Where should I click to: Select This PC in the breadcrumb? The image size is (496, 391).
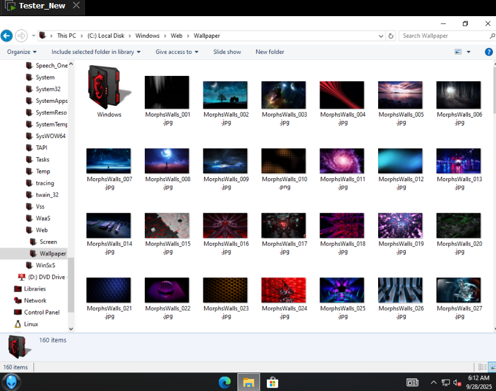pyautogui.click(x=66, y=36)
